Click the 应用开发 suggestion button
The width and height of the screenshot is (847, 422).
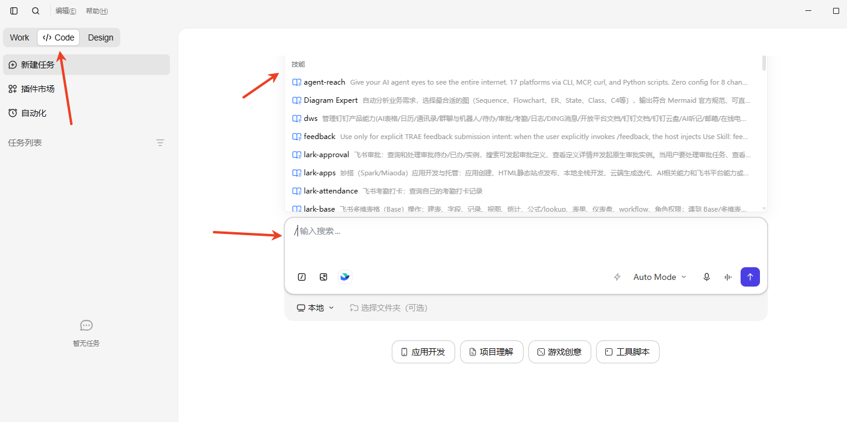423,352
